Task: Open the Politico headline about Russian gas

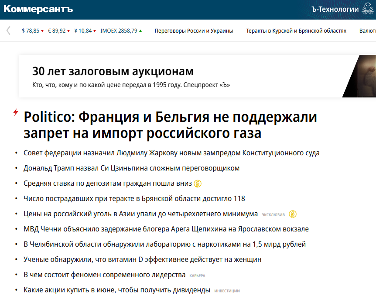Action: click(170, 125)
